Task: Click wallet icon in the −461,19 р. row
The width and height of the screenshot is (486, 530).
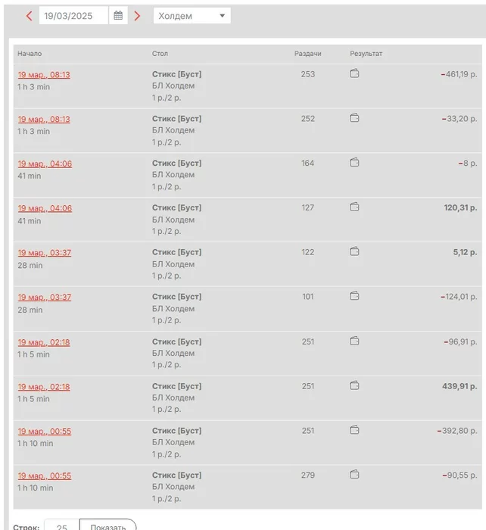Action: pyautogui.click(x=354, y=74)
